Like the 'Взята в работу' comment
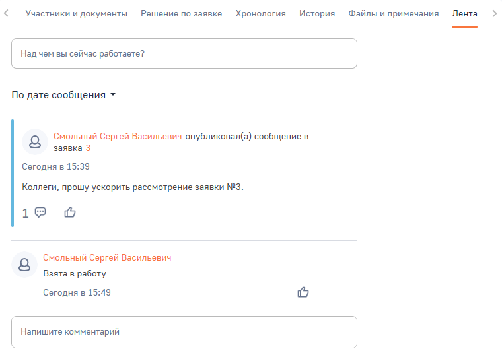Viewport: 502px width, 357px height. (x=303, y=292)
